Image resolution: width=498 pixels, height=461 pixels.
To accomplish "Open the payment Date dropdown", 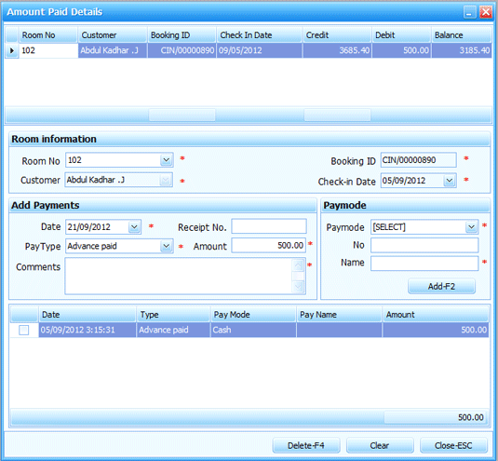I will (x=134, y=227).
